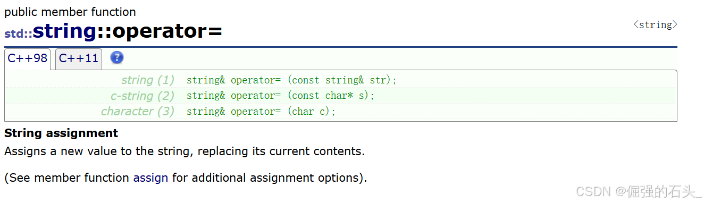Click the 'char c' prototype line
The height and width of the screenshot is (203, 704).
[261, 111]
